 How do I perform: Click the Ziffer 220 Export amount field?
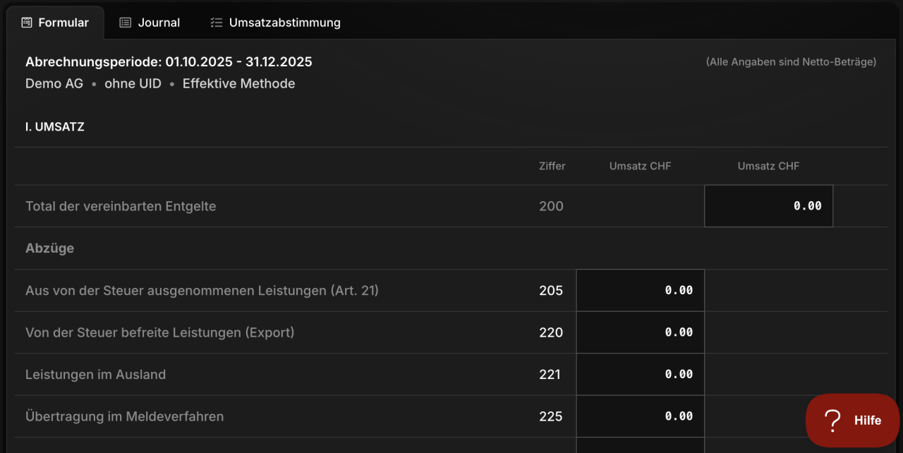pos(641,332)
